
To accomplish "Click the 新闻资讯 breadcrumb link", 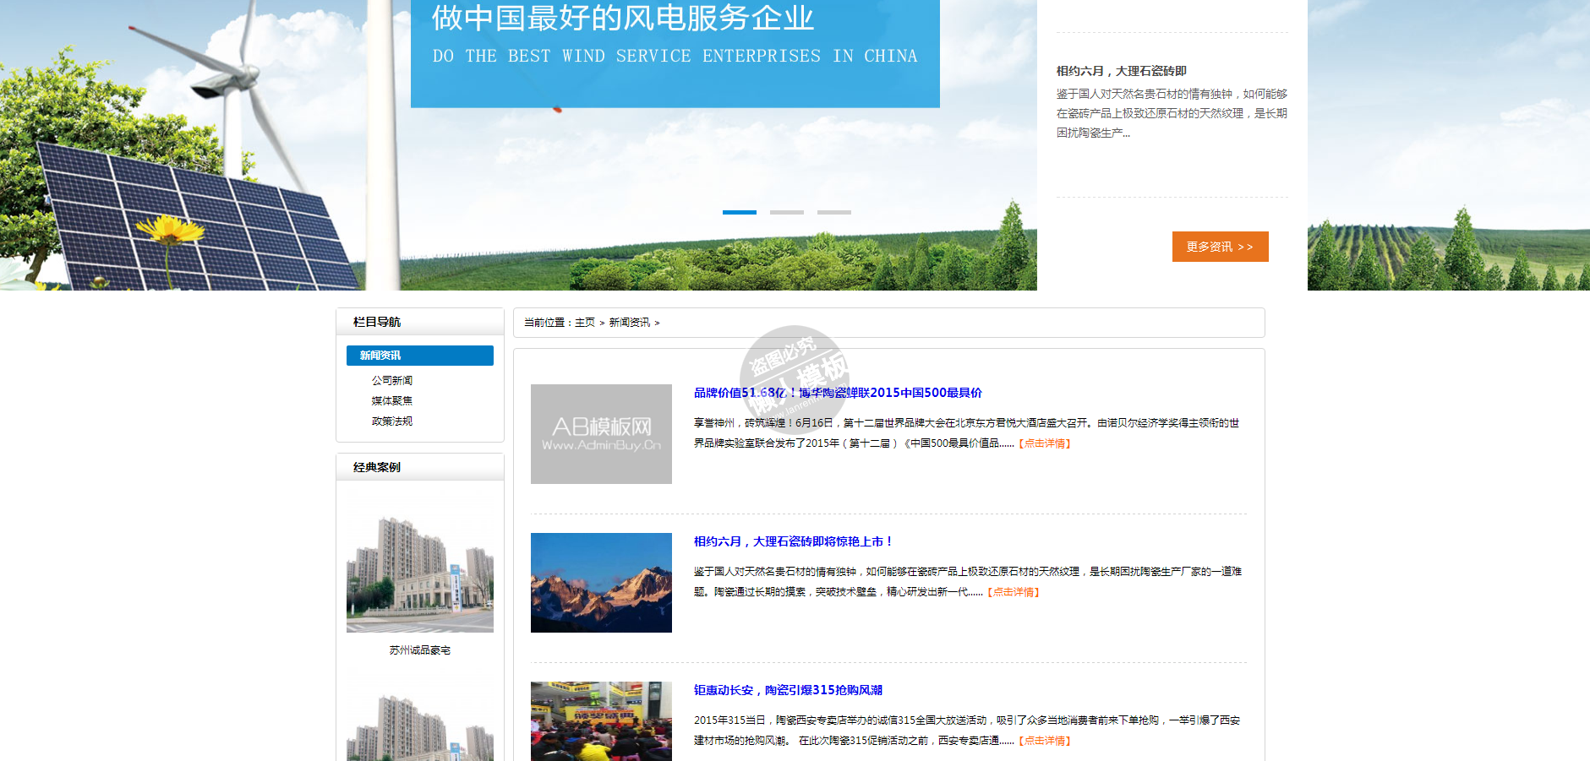I will pyautogui.click(x=629, y=323).
